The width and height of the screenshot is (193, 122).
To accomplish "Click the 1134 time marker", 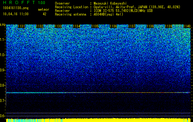I will tap(77, 26).
